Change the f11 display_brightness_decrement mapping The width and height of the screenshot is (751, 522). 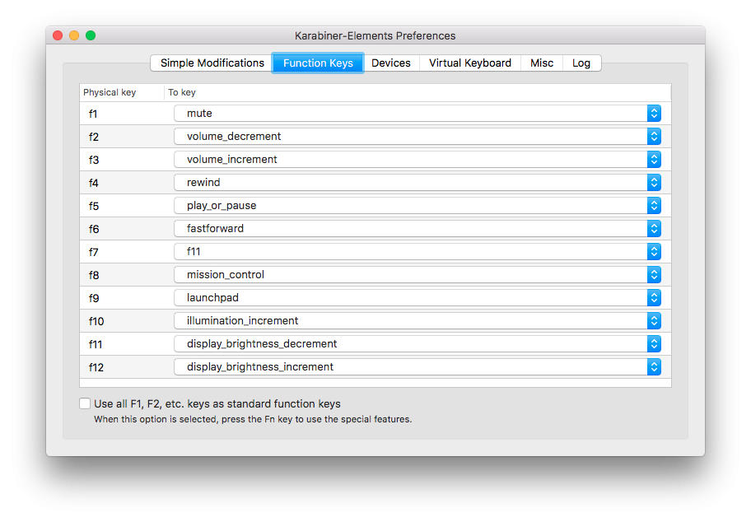pyautogui.click(x=417, y=344)
